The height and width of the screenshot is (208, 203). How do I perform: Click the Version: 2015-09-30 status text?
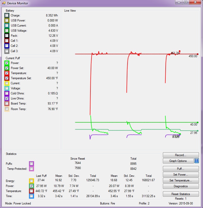coord(181,203)
